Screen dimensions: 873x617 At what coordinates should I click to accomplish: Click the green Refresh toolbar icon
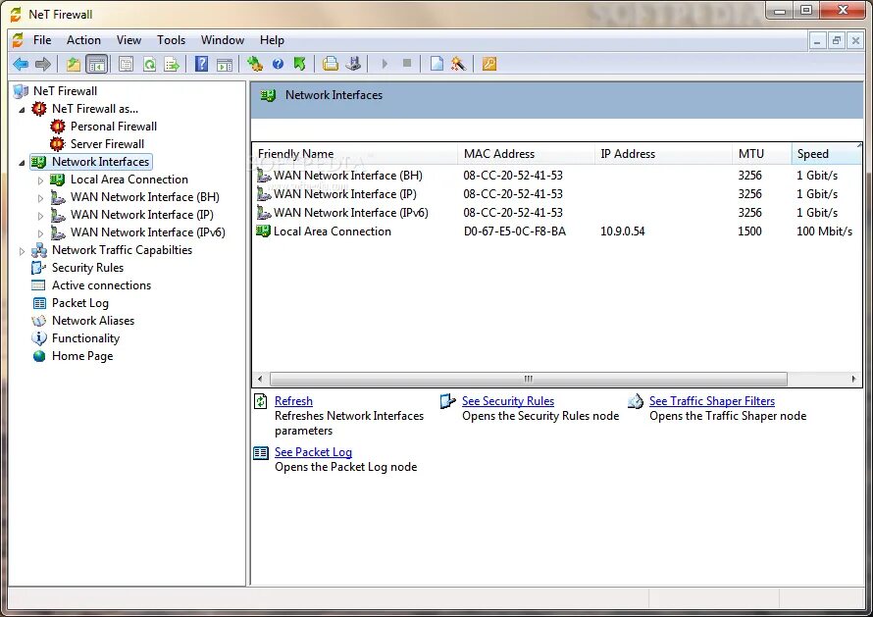(149, 64)
